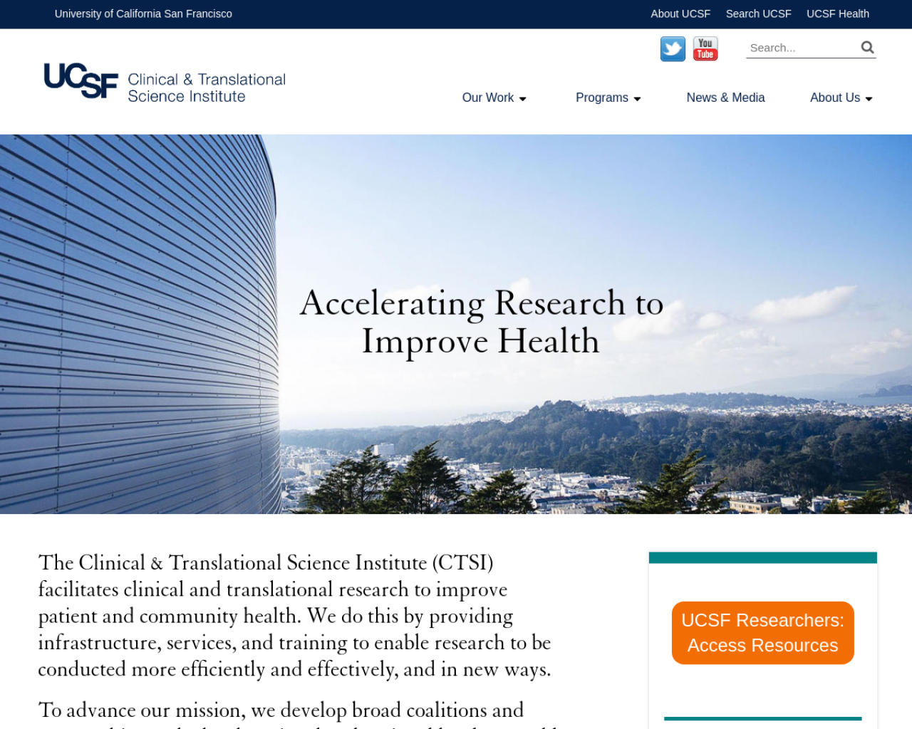Screen dimensions: 912x729
Task: Click University of California San Francisco link
Action: 143,14
